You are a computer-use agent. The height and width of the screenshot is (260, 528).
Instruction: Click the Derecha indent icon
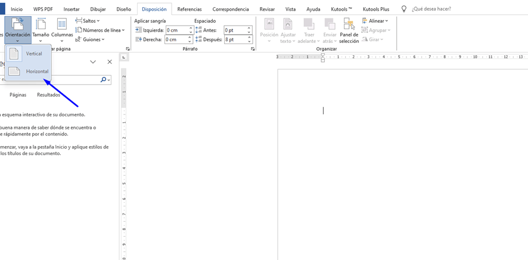(x=139, y=39)
